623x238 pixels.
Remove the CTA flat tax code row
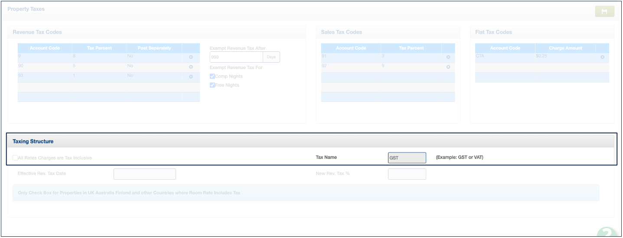(x=602, y=57)
